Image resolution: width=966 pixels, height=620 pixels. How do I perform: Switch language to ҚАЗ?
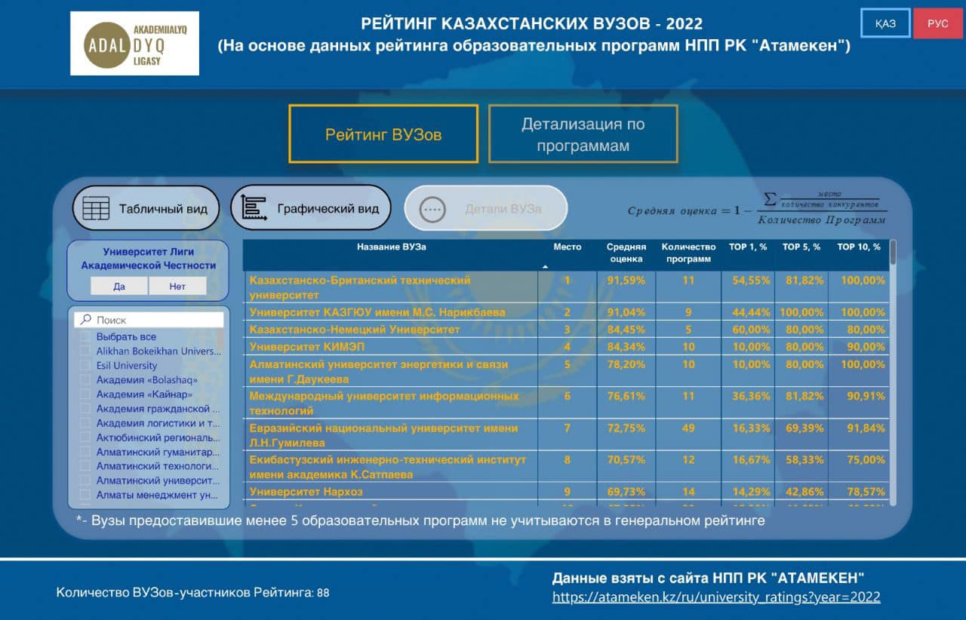click(x=885, y=23)
